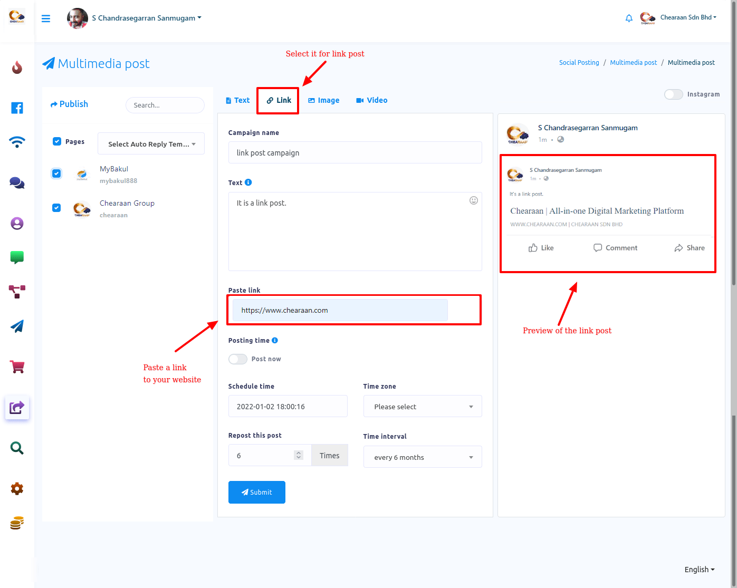
Task: Open the hamburger menu icon
Action: [x=46, y=18]
